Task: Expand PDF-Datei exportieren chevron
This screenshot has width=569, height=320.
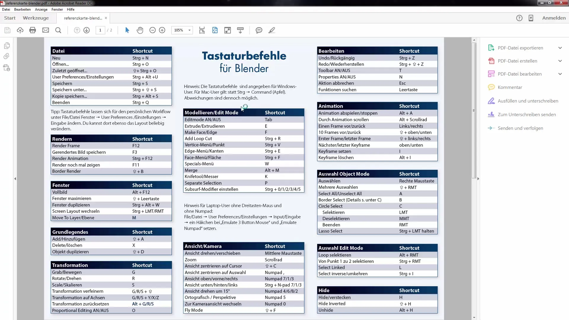Action: [x=560, y=48]
